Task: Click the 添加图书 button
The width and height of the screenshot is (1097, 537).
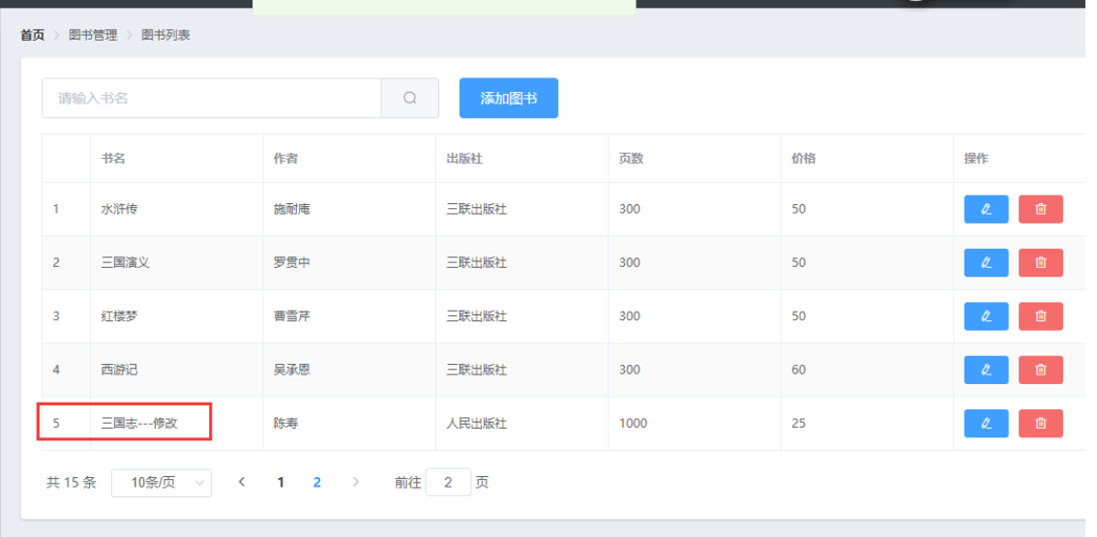Action: point(509,98)
